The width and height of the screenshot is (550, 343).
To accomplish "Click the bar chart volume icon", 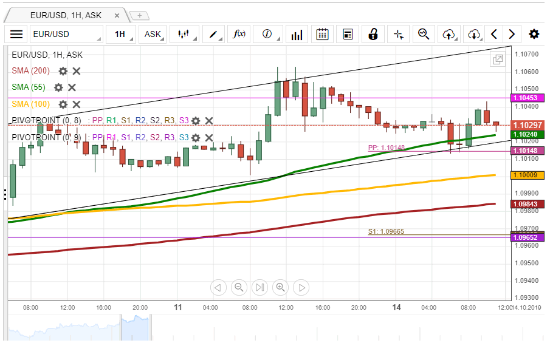I will point(297,34).
